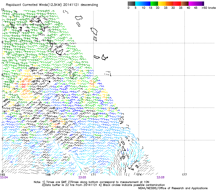This screenshot has width=217, height=190.
Task: Click the black contamination circle near 168E 5.5N
Action: (49, 82)
